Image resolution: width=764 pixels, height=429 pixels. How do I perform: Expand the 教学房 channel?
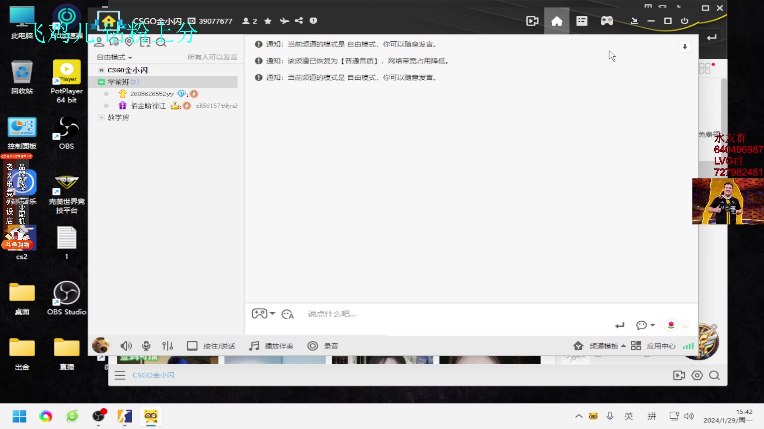(101, 118)
